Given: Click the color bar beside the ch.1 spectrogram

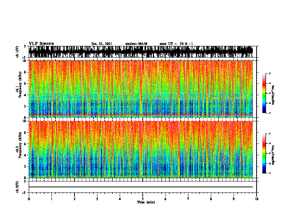Looking at the screenshot, I should pos(264,93).
